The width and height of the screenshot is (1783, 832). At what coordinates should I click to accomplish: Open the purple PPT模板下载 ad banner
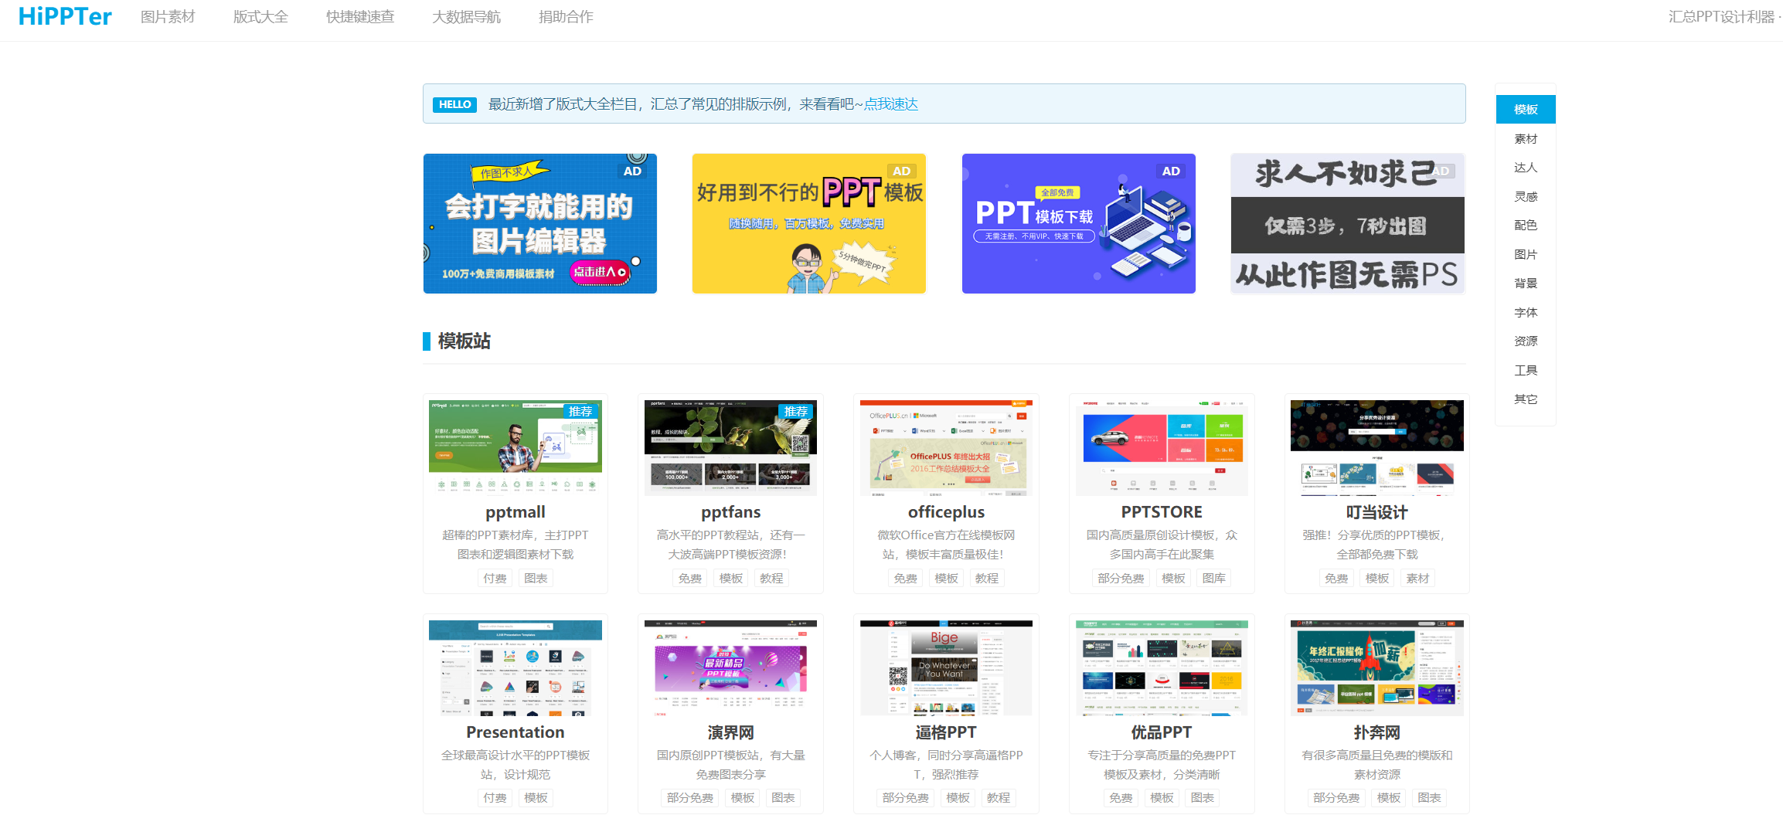(x=1079, y=223)
